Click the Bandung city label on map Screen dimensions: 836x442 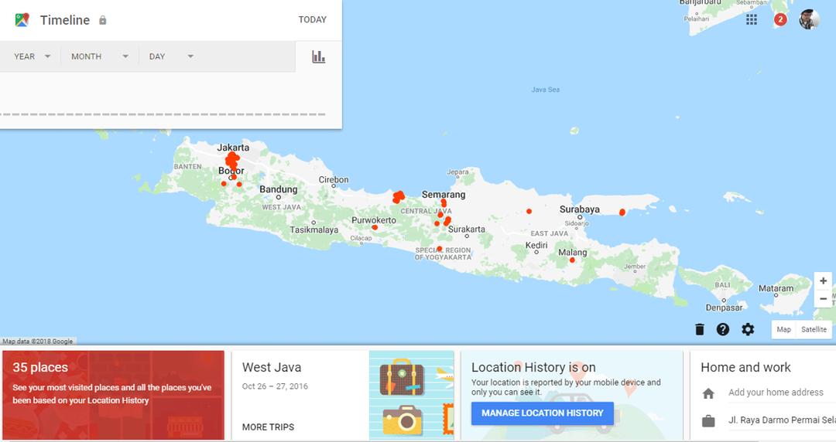[279, 189]
